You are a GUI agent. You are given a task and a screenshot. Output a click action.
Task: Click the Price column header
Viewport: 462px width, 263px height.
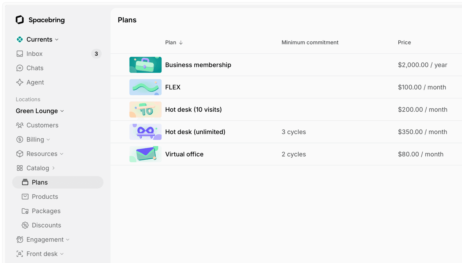click(404, 43)
